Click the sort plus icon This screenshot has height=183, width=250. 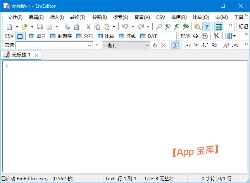(x=196, y=36)
